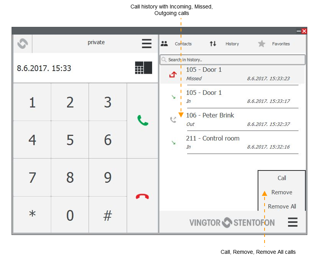Click the History arrows icon
Viewport: 315px width, 263px height.
[213, 43]
